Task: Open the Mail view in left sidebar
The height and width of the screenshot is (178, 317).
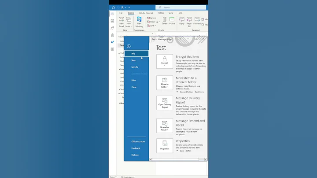Action: (x=112, y=14)
